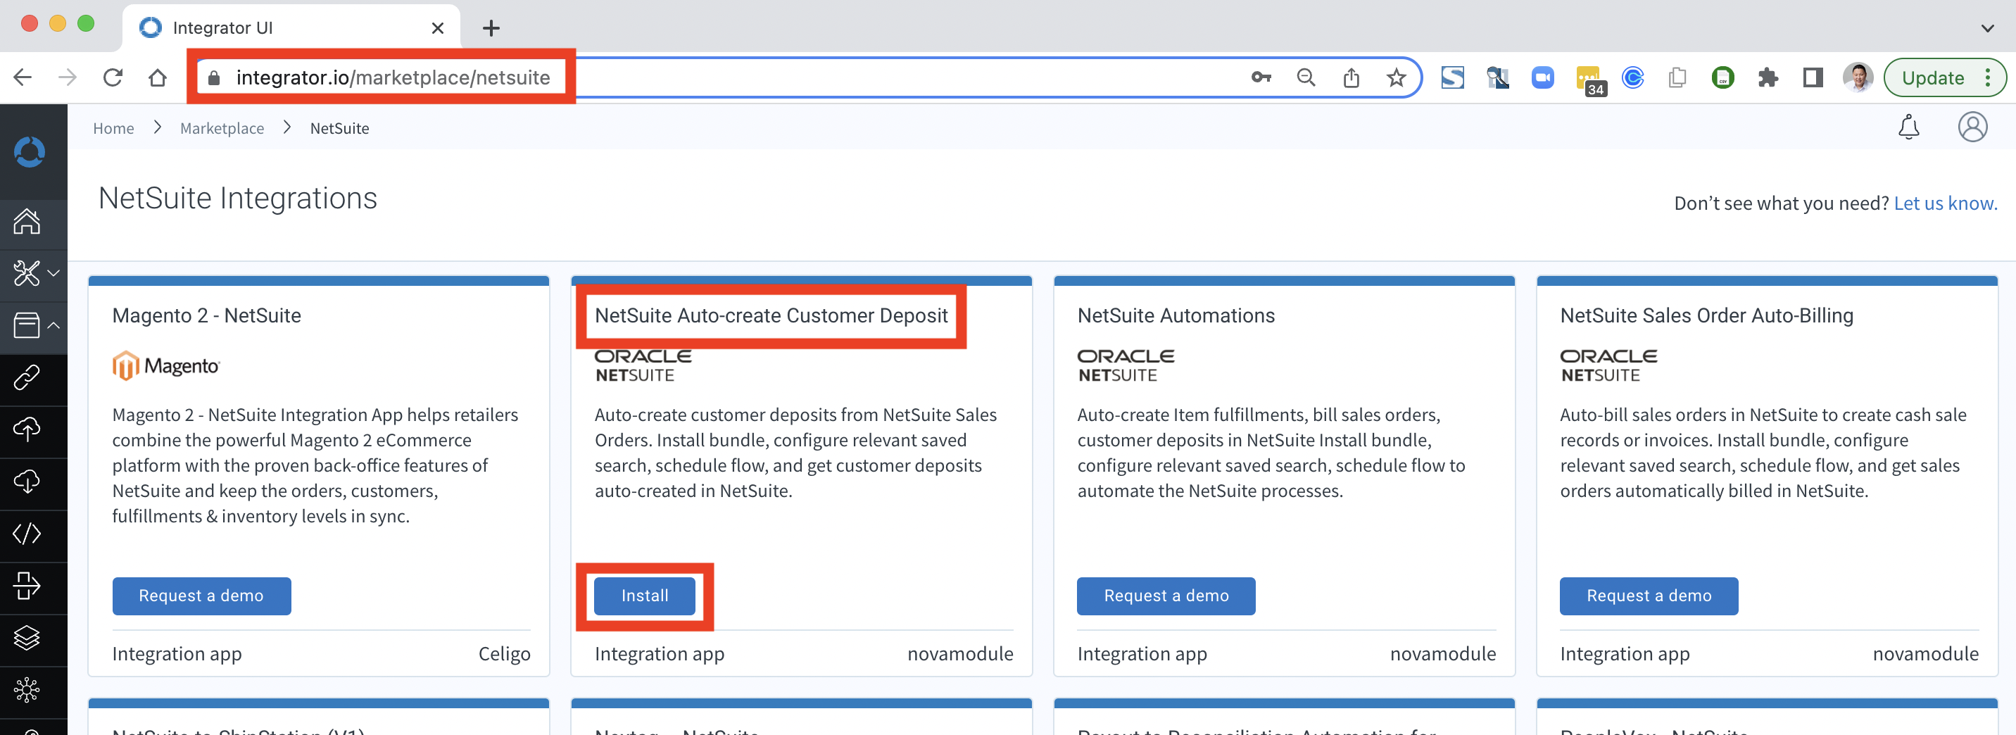Open the Scripts code icon in sidebar
The image size is (2016, 735).
coord(27,534)
